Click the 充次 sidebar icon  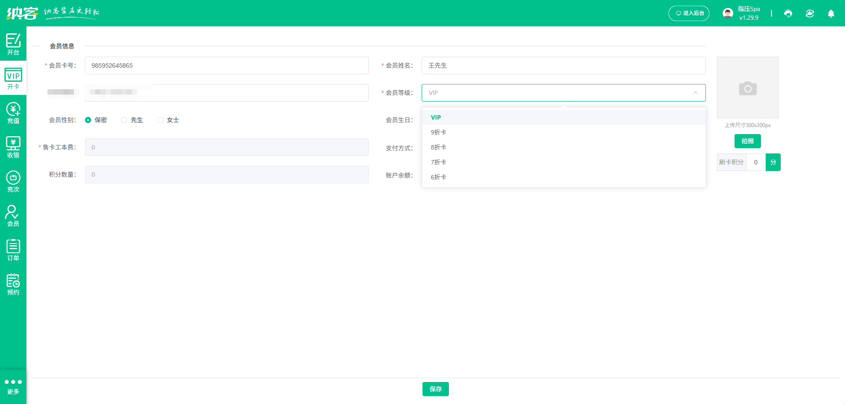(x=13, y=182)
